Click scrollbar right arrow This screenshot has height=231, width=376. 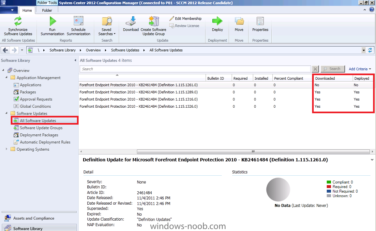pyautogui.click(x=372, y=151)
